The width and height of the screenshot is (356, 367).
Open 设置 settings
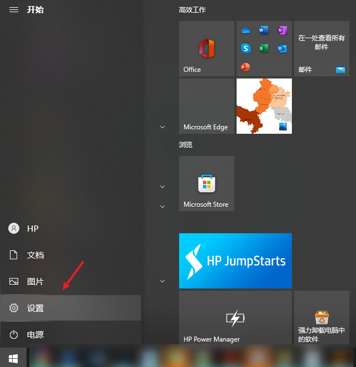pyautogui.click(x=70, y=308)
